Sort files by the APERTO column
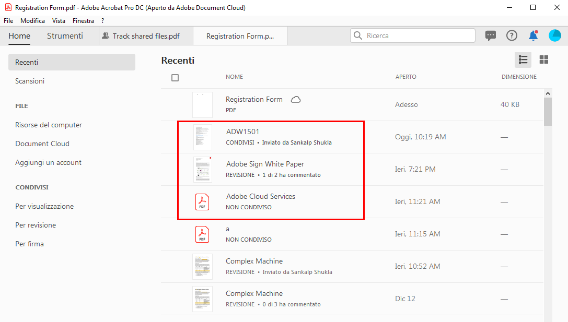 coord(405,77)
